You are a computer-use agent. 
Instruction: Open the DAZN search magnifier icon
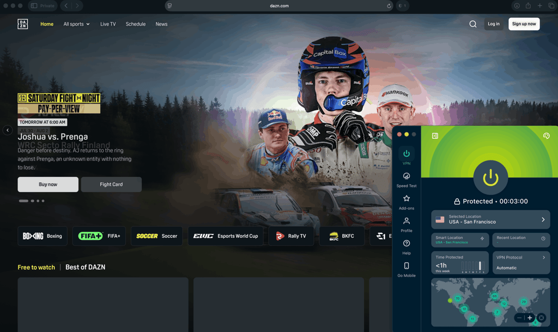(473, 24)
